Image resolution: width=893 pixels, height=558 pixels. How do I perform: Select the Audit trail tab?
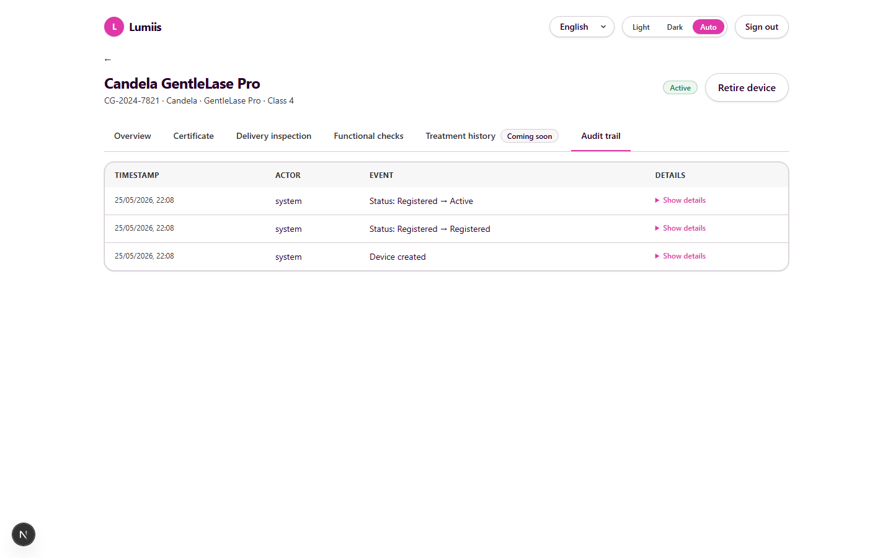pos(601,136)
